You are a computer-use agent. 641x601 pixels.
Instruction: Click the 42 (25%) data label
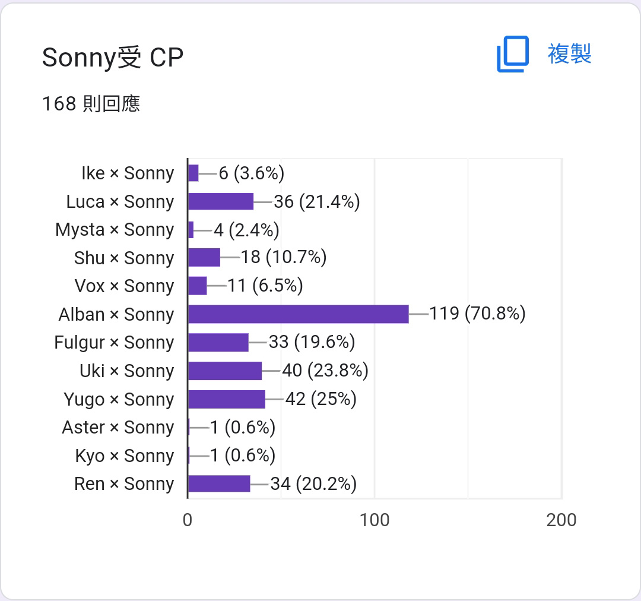pyautogui.click(x=321, y=399)
